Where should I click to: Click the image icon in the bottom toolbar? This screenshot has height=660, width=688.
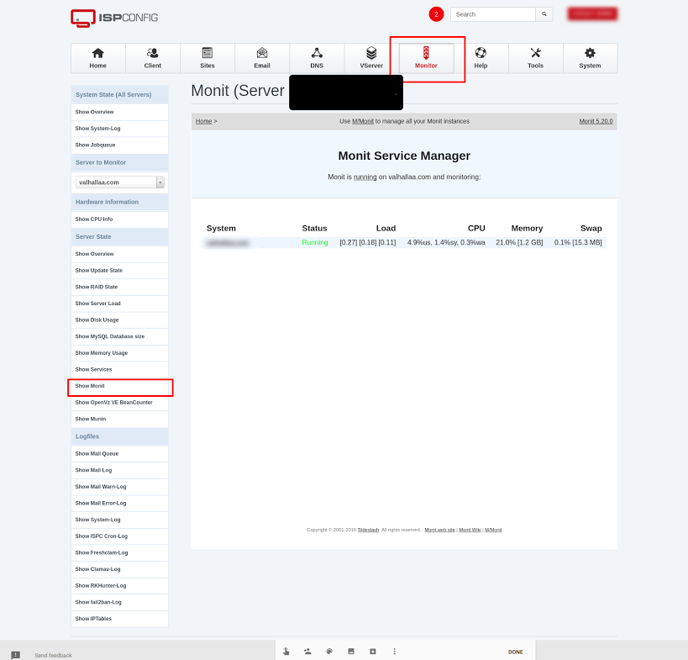(351, 652)
